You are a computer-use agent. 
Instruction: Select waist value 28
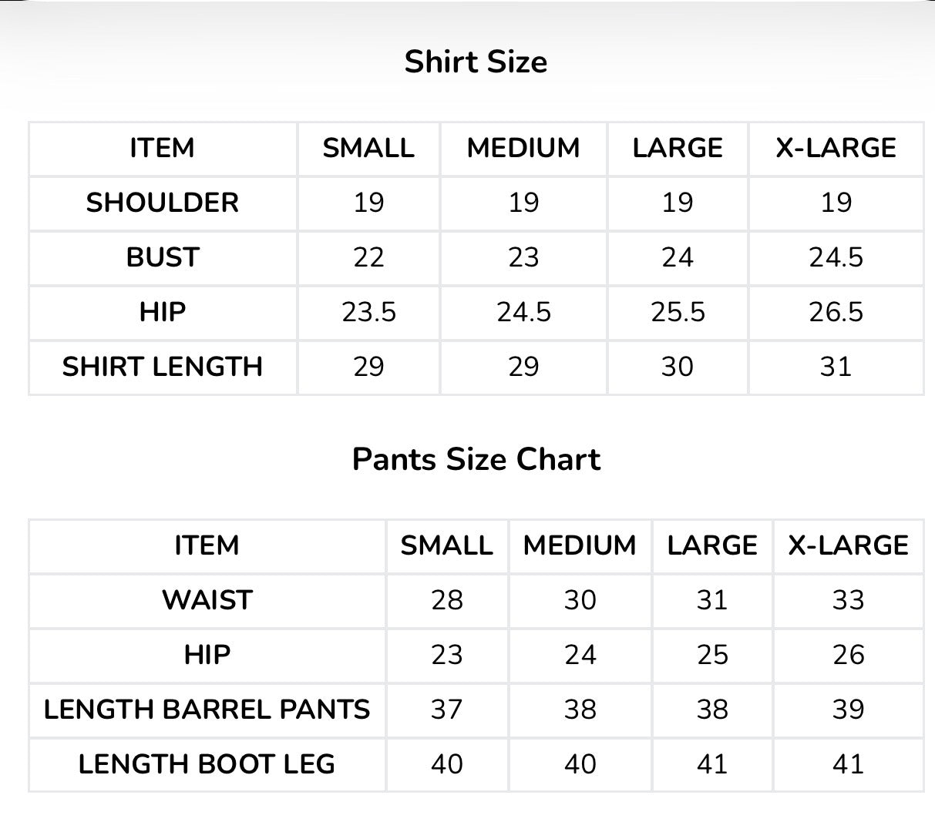pyautogui.click(x=447, y=600)
